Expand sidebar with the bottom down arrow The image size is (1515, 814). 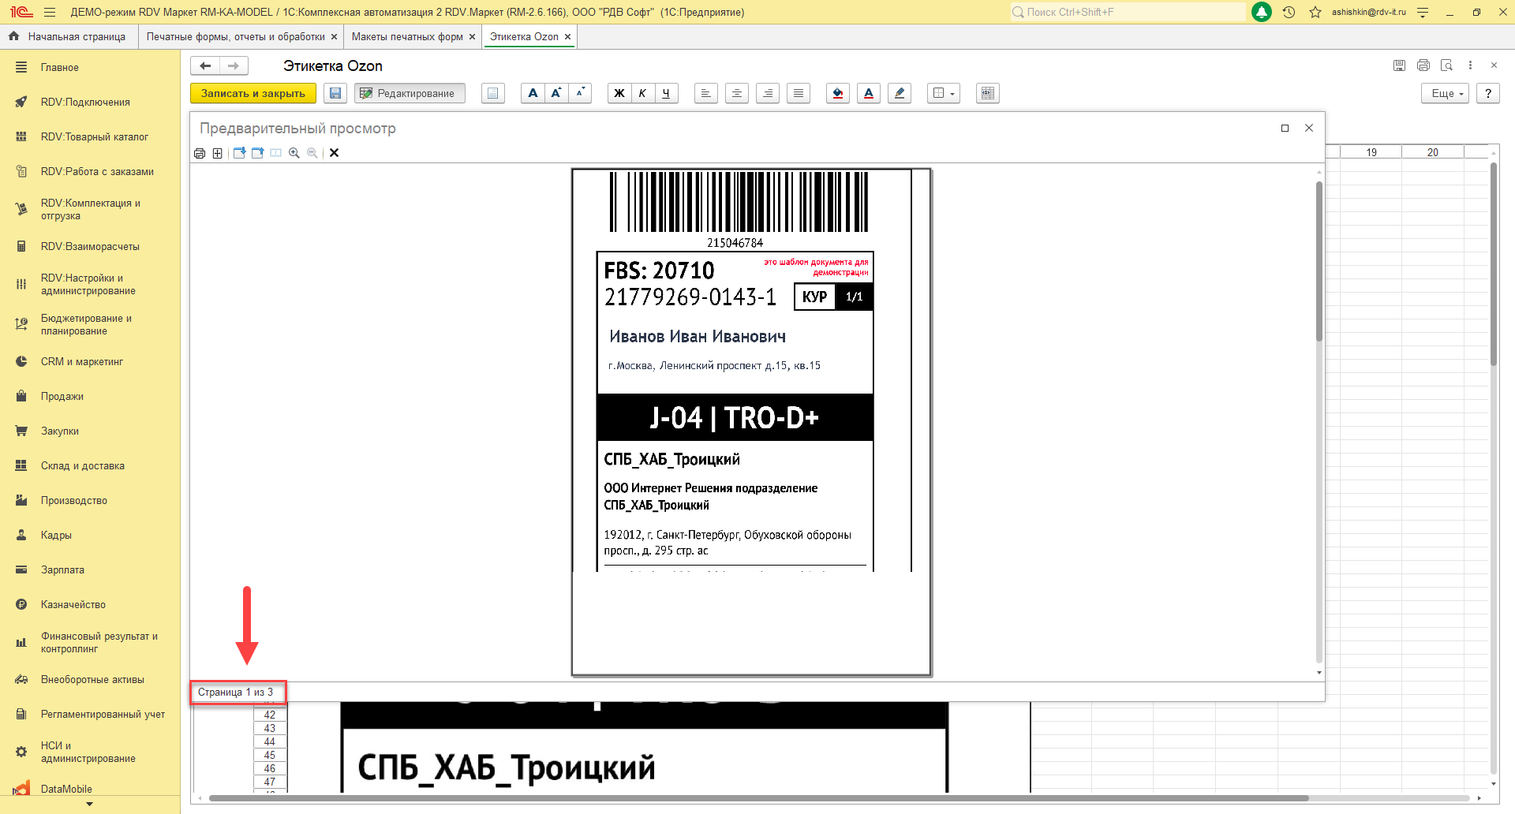[x=89, y=805]
